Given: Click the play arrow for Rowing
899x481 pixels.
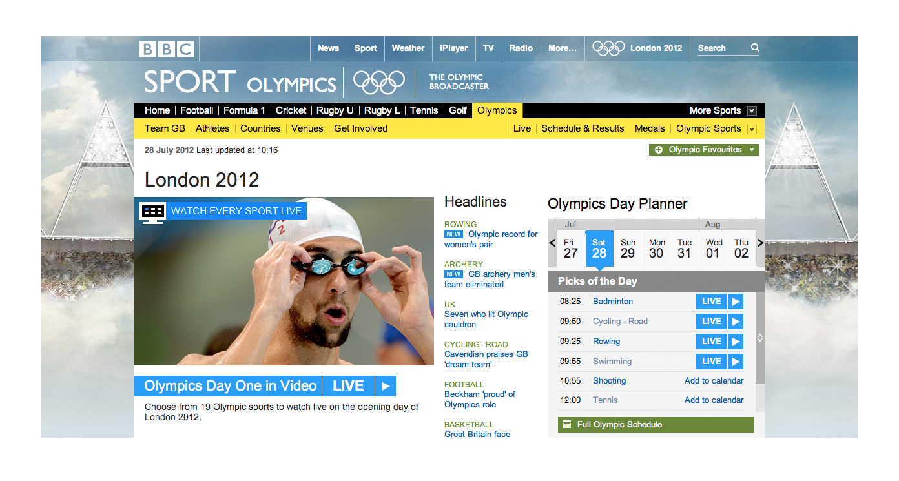Looking at the screenshot, I should pos(736,342).
